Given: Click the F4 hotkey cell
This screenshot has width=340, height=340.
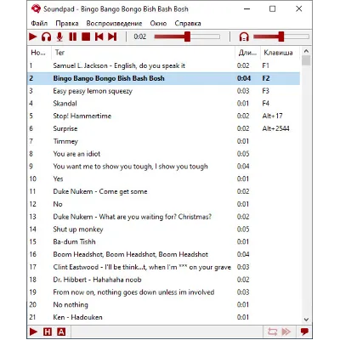Looking at the screenshot, I should 265,104.
